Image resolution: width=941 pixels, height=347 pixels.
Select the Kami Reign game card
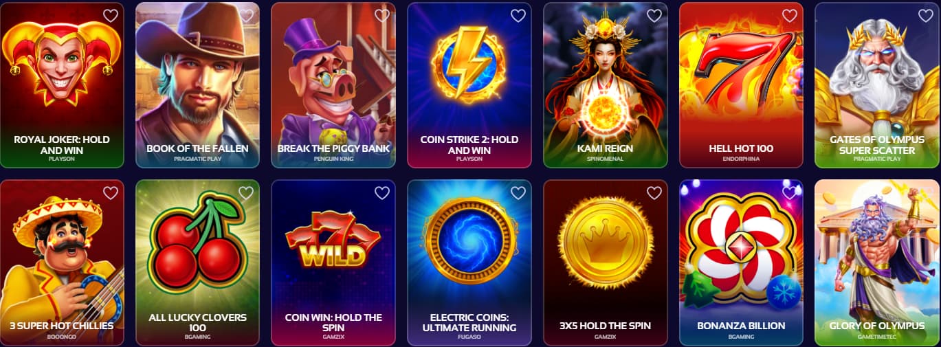tap(606, 85)
